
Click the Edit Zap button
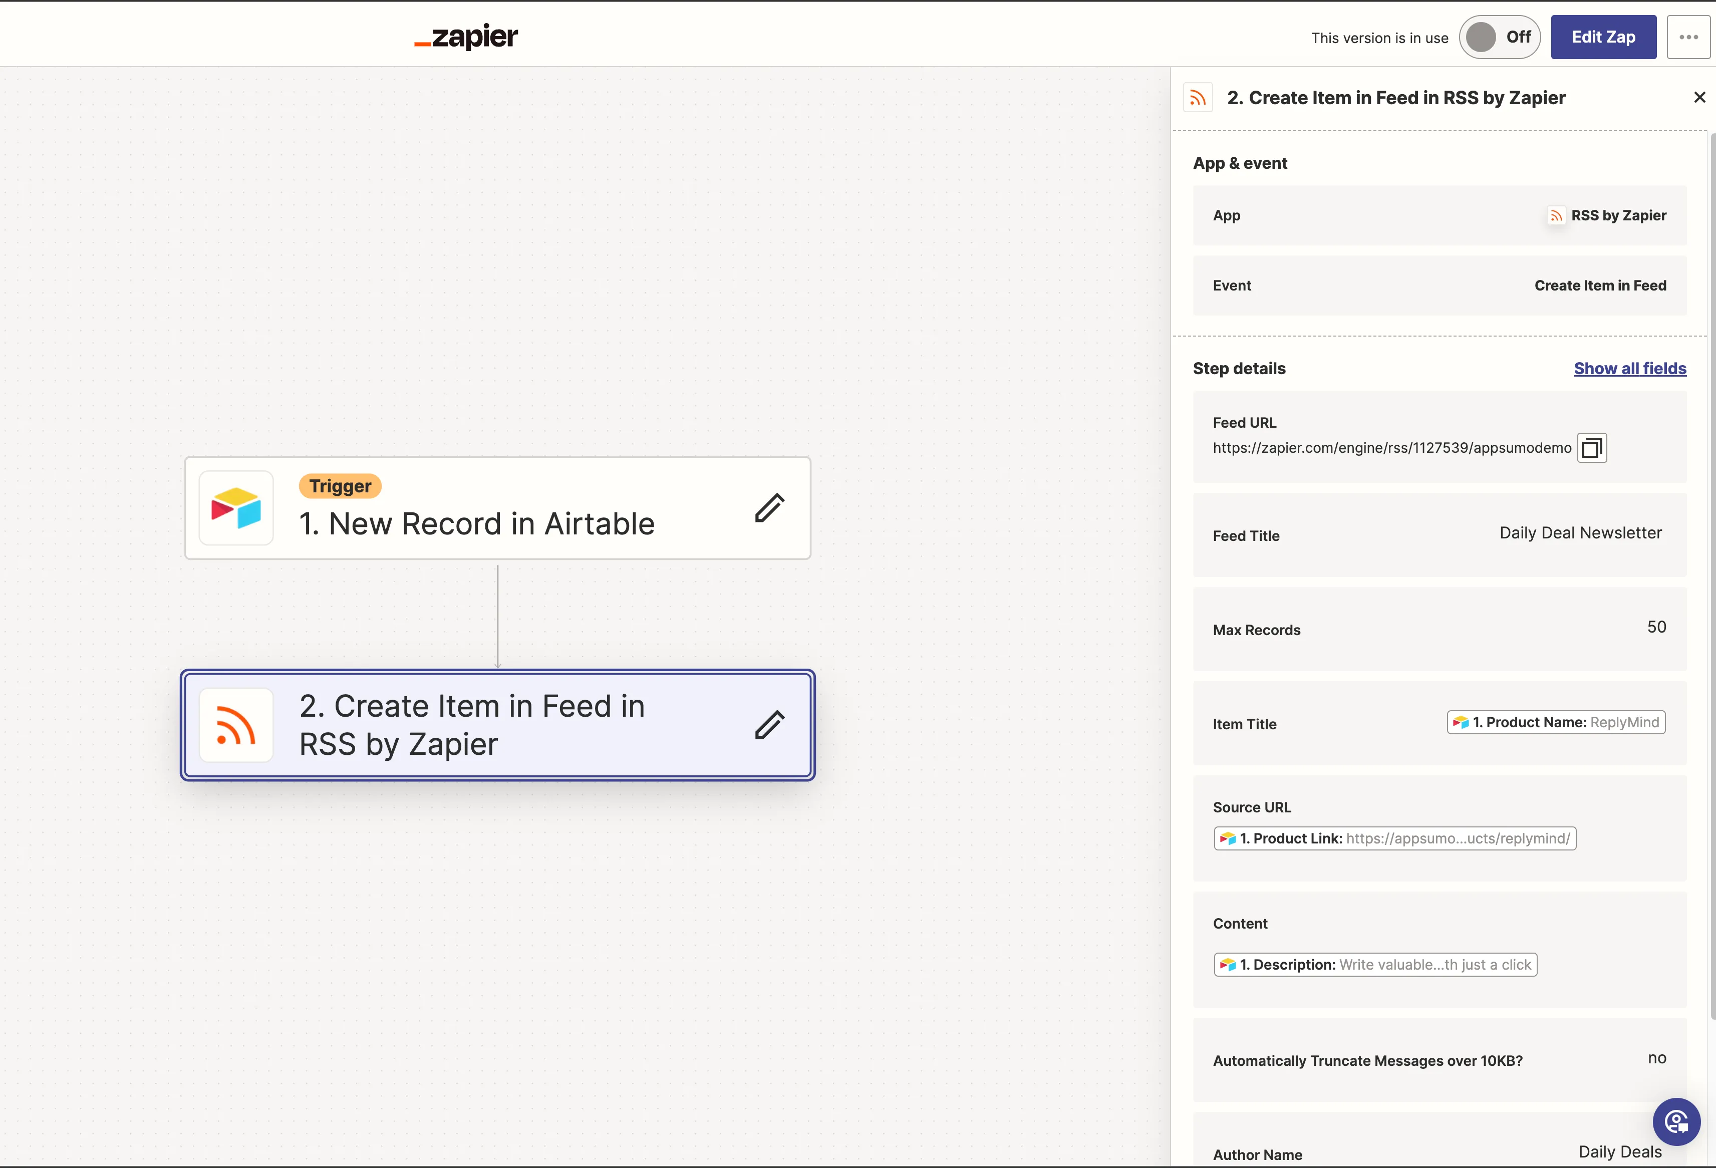(x=1603, y=37)
